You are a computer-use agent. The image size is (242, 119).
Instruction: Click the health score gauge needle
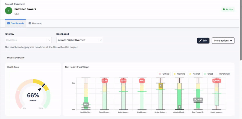pyautogui.click(x=42, y=87)
